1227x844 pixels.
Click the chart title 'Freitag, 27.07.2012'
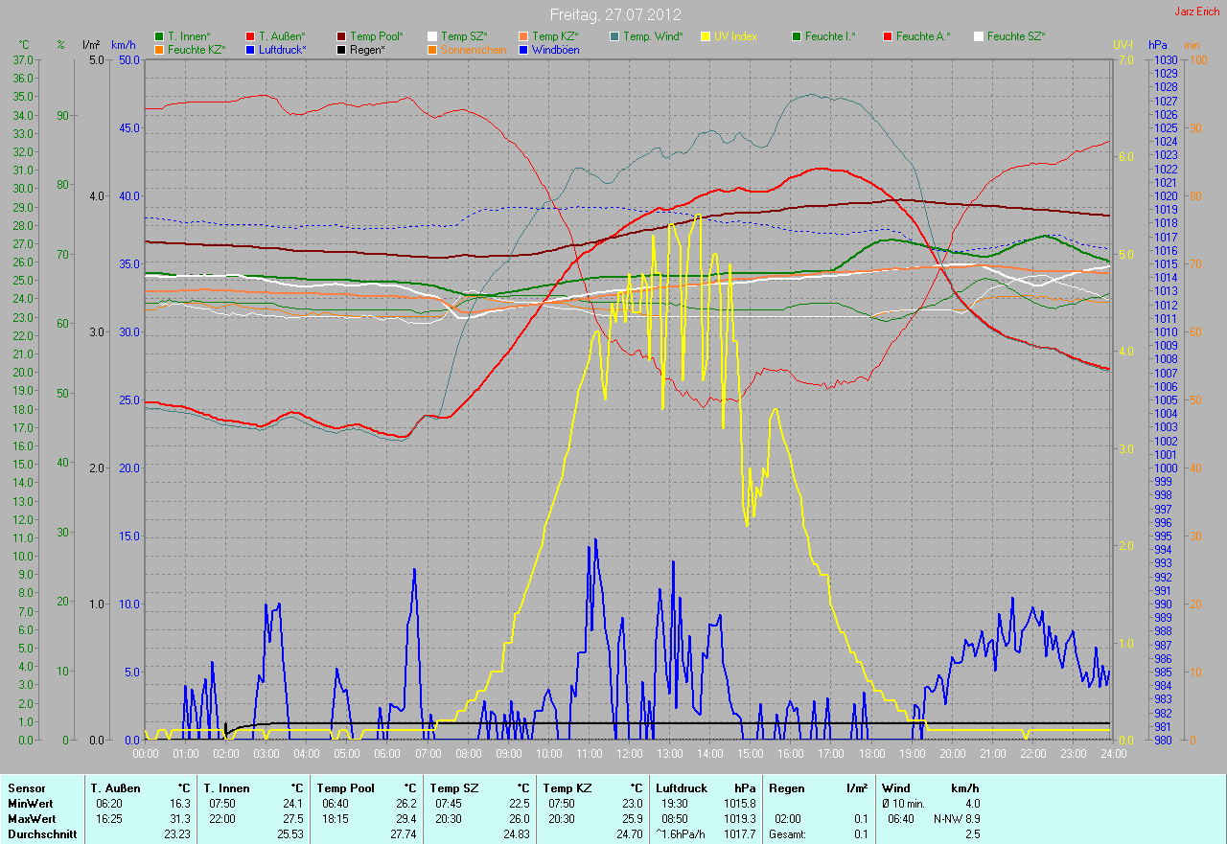[613, 15]
